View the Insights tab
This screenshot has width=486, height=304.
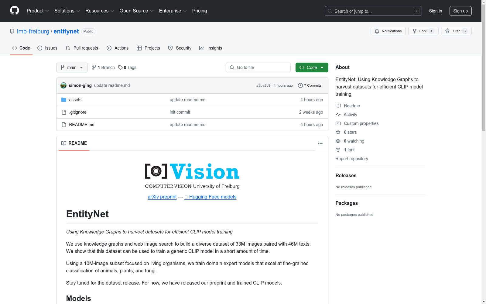tap(210, 48)
